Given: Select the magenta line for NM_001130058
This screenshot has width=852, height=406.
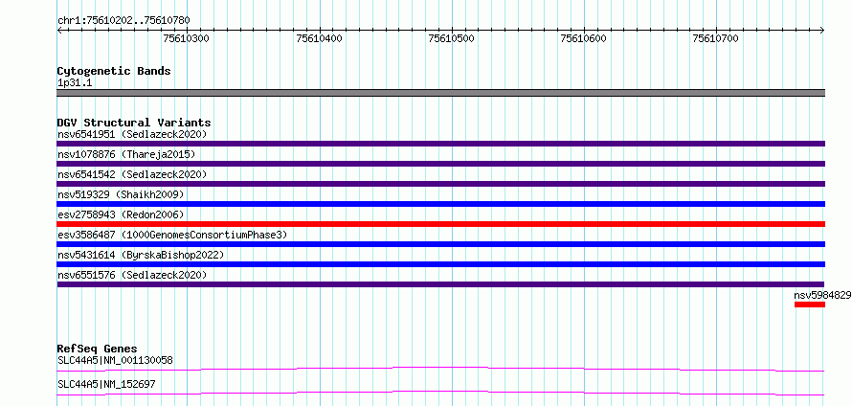Looking at the screenshot, I should (440, 369).
